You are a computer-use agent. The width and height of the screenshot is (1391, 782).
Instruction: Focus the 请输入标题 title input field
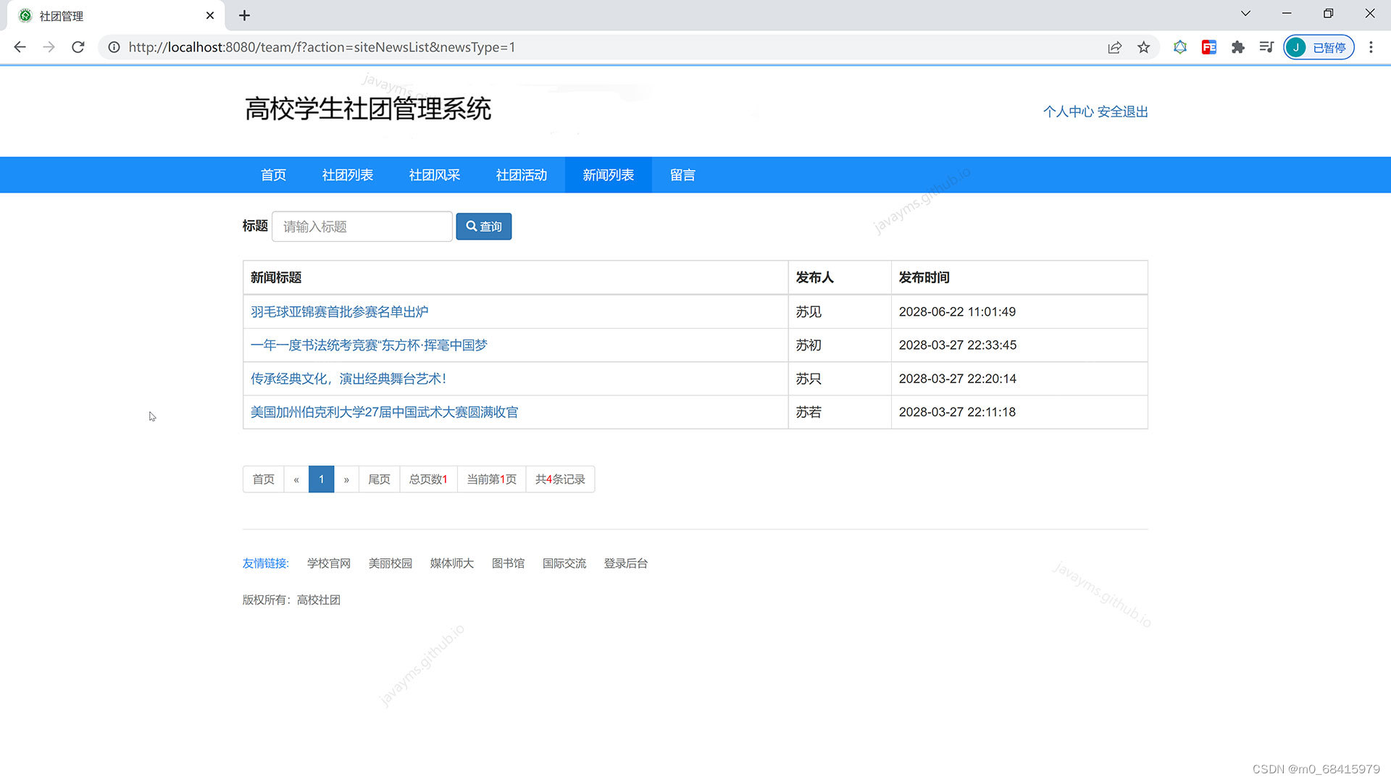click(362, 227)
